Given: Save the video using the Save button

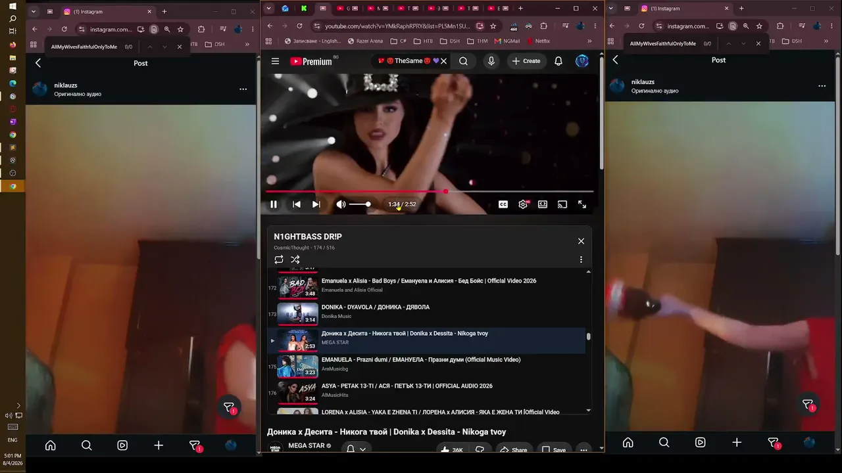Looking at the screenshot, I should [x=553, y=450].
